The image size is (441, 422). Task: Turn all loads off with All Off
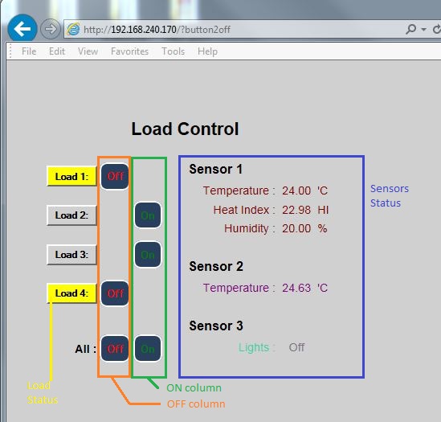115,349
